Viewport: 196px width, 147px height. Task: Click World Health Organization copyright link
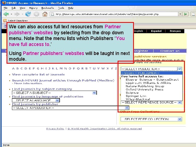coord(105,128)
